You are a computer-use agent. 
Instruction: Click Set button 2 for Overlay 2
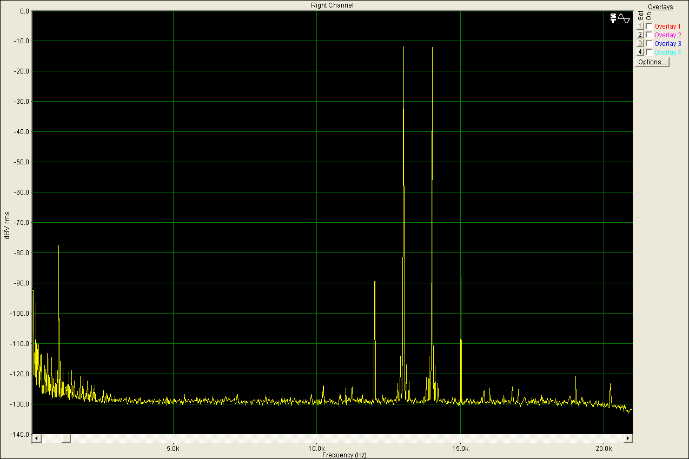tap(640, 35)
